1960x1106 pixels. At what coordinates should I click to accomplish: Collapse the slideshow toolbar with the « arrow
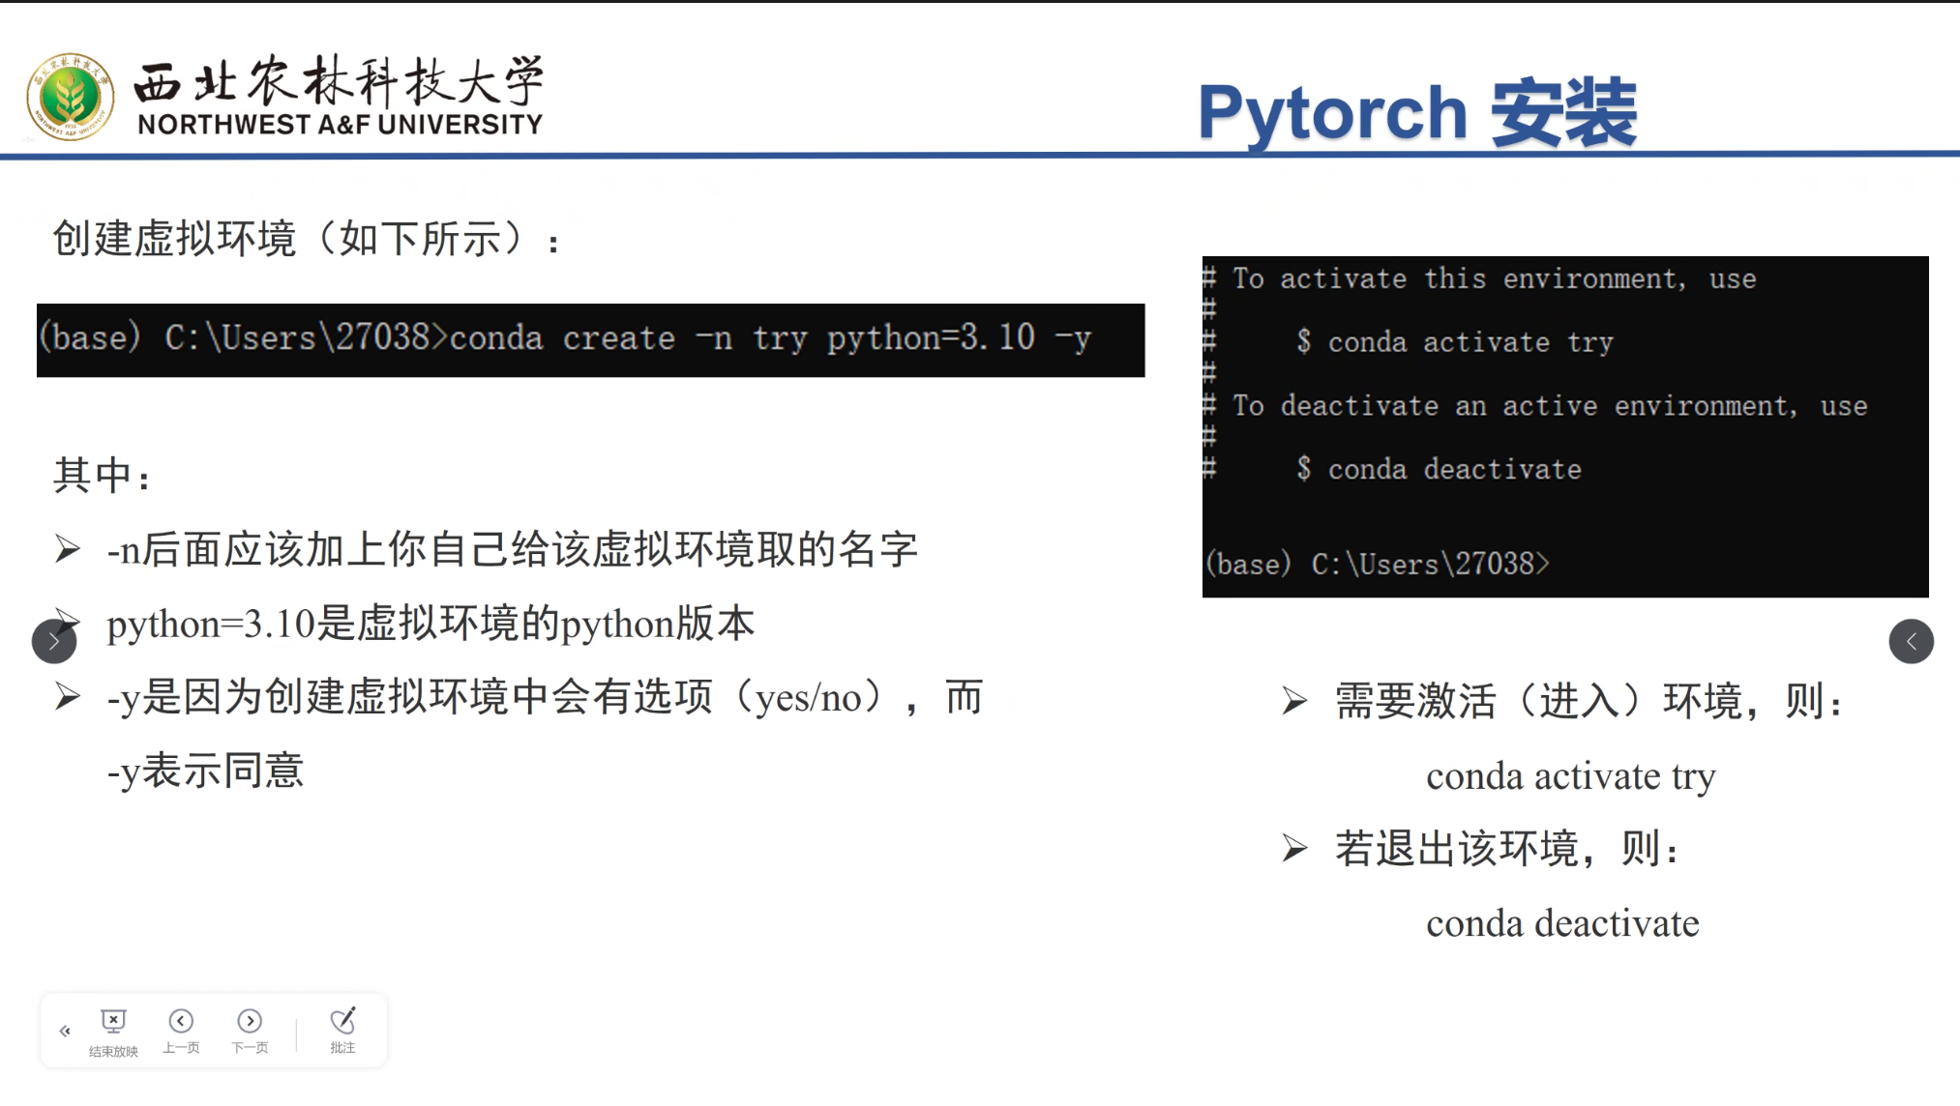tap(65, 1031)
